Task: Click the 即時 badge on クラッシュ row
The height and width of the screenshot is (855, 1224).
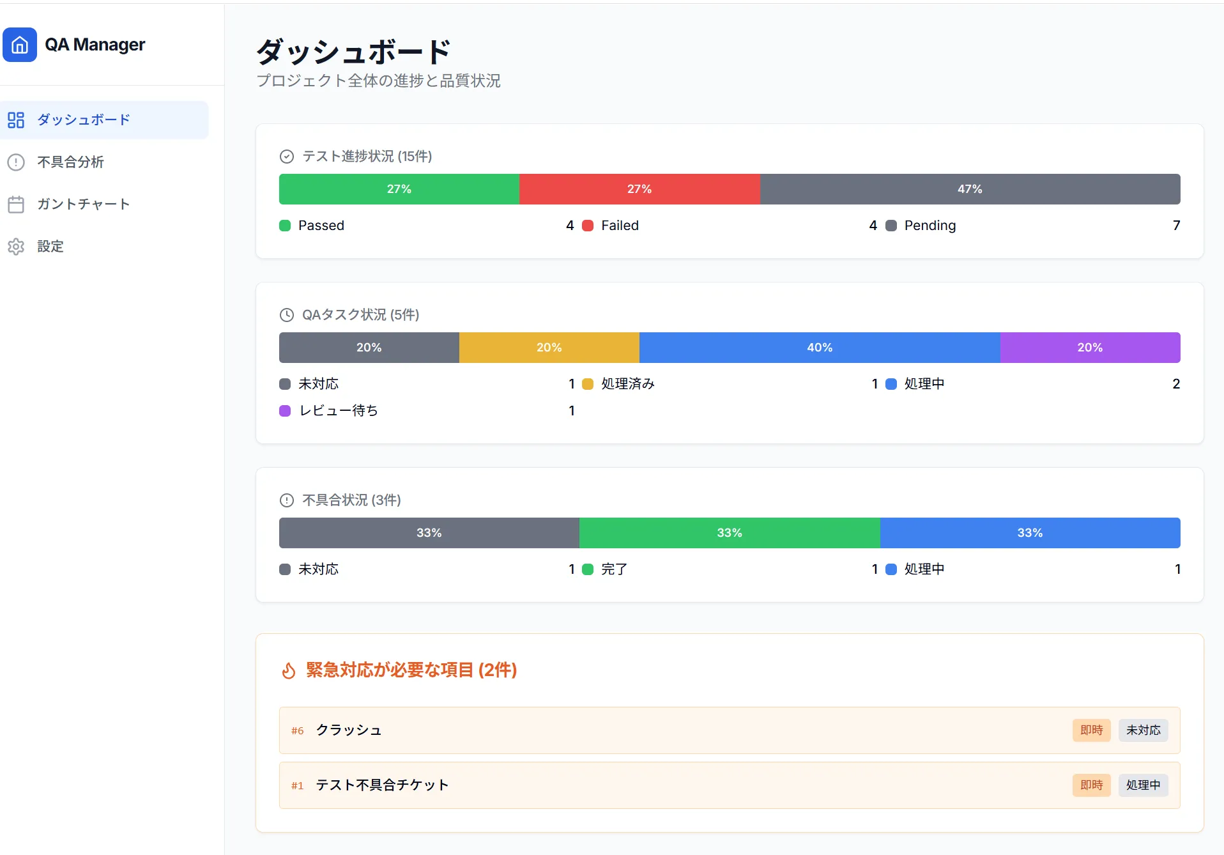Action: [1091, 730]
